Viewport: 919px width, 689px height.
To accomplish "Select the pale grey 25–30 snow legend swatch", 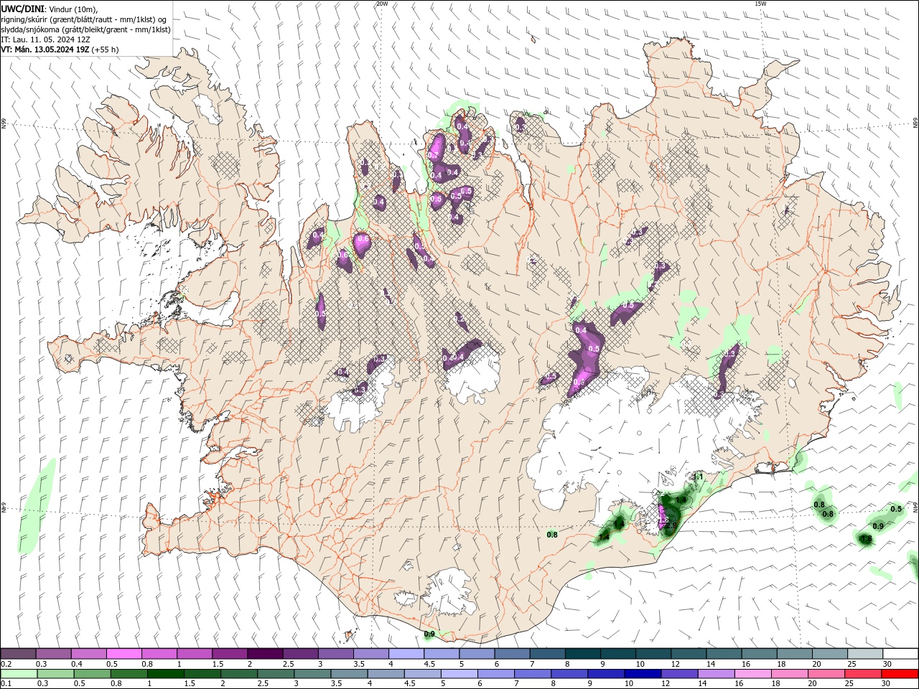I will (x=865, y=654).
